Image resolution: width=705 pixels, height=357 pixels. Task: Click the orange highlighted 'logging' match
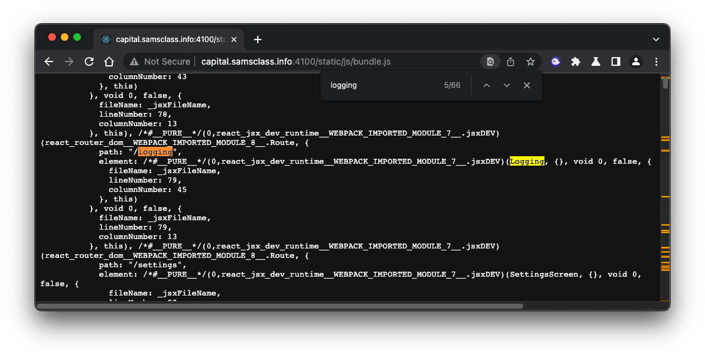[x=155, y=152]
